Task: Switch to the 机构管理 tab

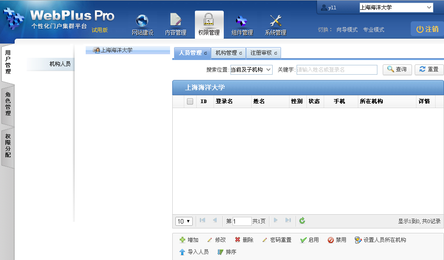Action: (228, 53)
